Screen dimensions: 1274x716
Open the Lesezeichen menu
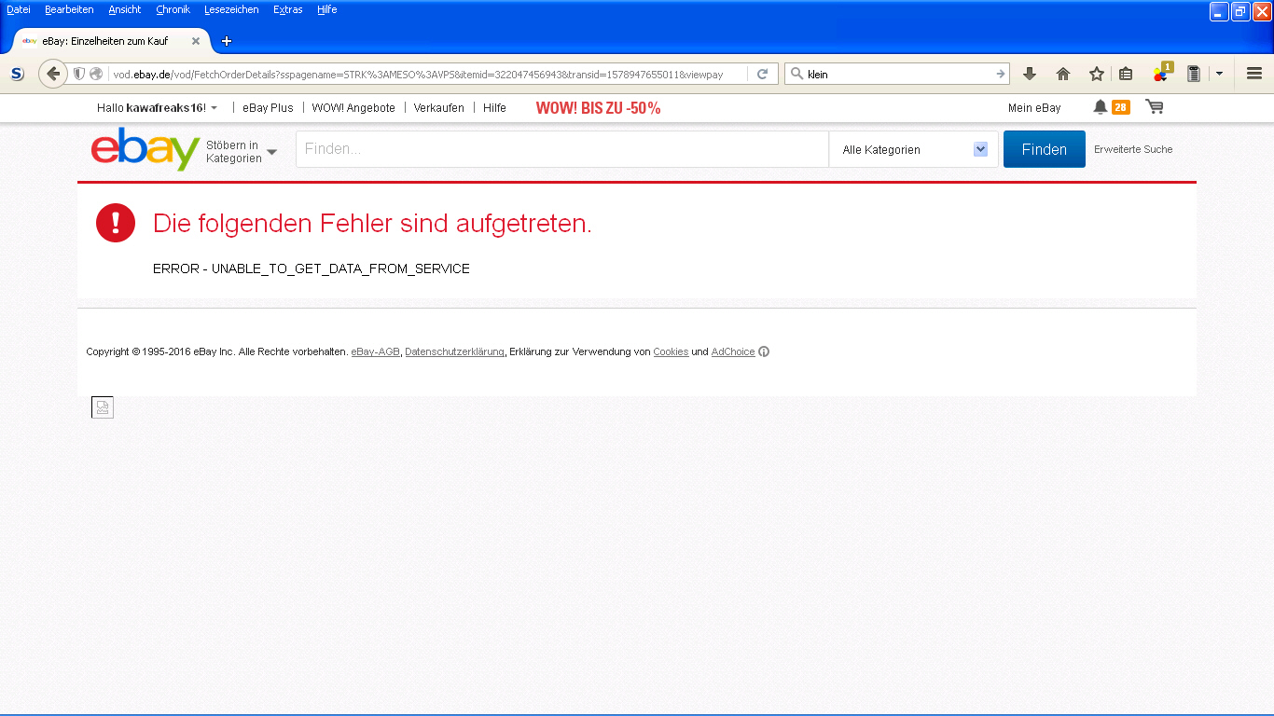231,9
